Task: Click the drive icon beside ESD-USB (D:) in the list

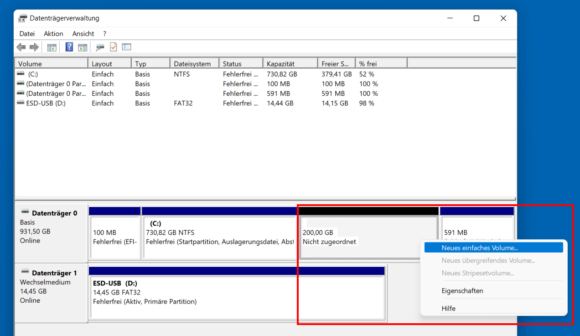Action: [x=21, y=103]
